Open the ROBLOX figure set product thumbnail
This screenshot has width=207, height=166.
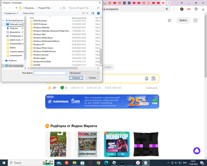pos(87,144)
